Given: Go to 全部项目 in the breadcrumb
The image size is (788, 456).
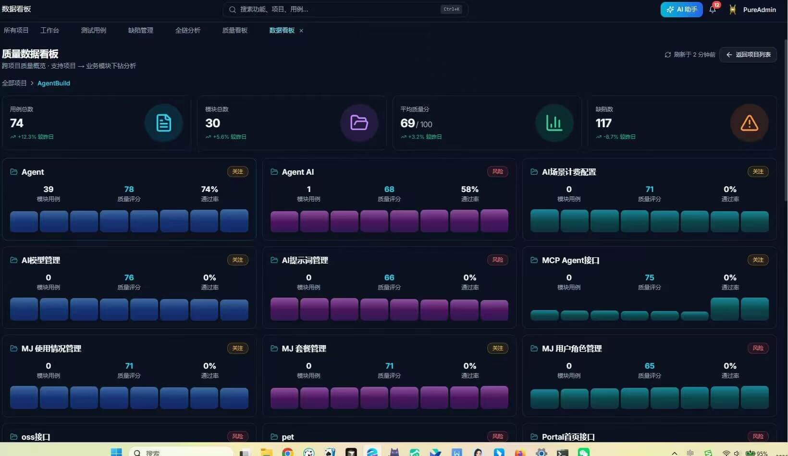Looking at the screenshot, I should [x=14, y=83].
